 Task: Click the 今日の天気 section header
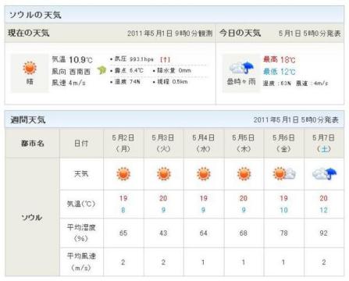coord(240,33)
